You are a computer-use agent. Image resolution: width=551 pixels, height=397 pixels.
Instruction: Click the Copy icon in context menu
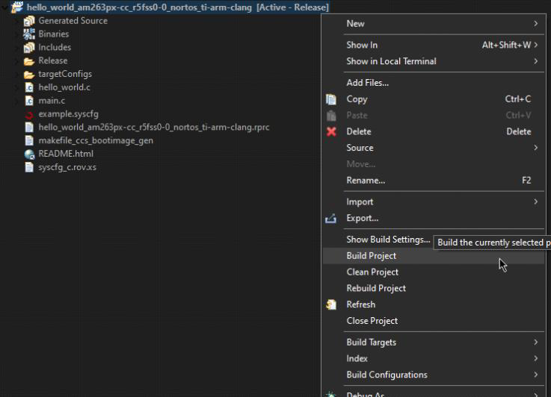332,99
